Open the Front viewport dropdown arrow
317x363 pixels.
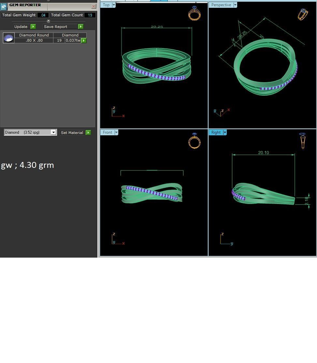pos(116,132)
